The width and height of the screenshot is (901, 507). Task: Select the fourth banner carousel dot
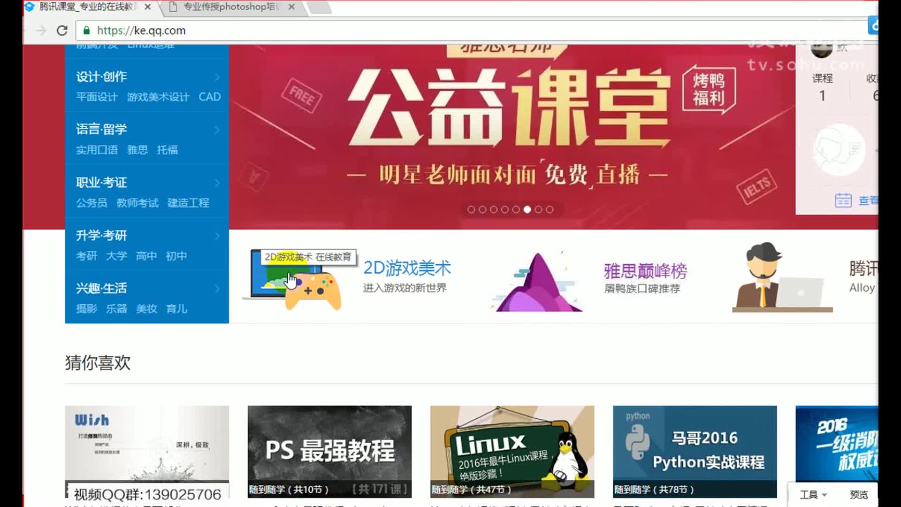pyautogui.click(x=505, y=209)
